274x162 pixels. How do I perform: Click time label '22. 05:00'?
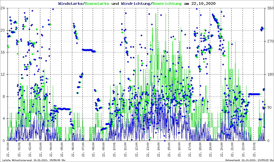pos(62,149)
